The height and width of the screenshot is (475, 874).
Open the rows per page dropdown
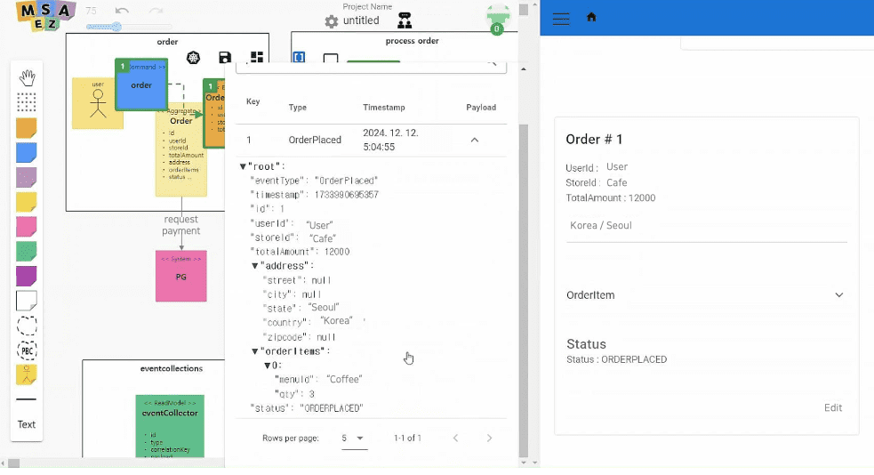(x=354, y=439)
